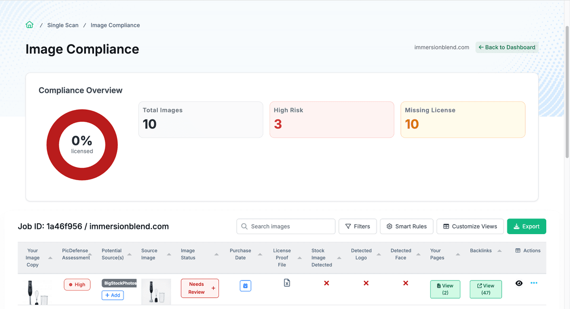This screenshot has height=309, width=570.
Task: Open the Single Scan breadcrumb
Action: click(x=63, y=25)
